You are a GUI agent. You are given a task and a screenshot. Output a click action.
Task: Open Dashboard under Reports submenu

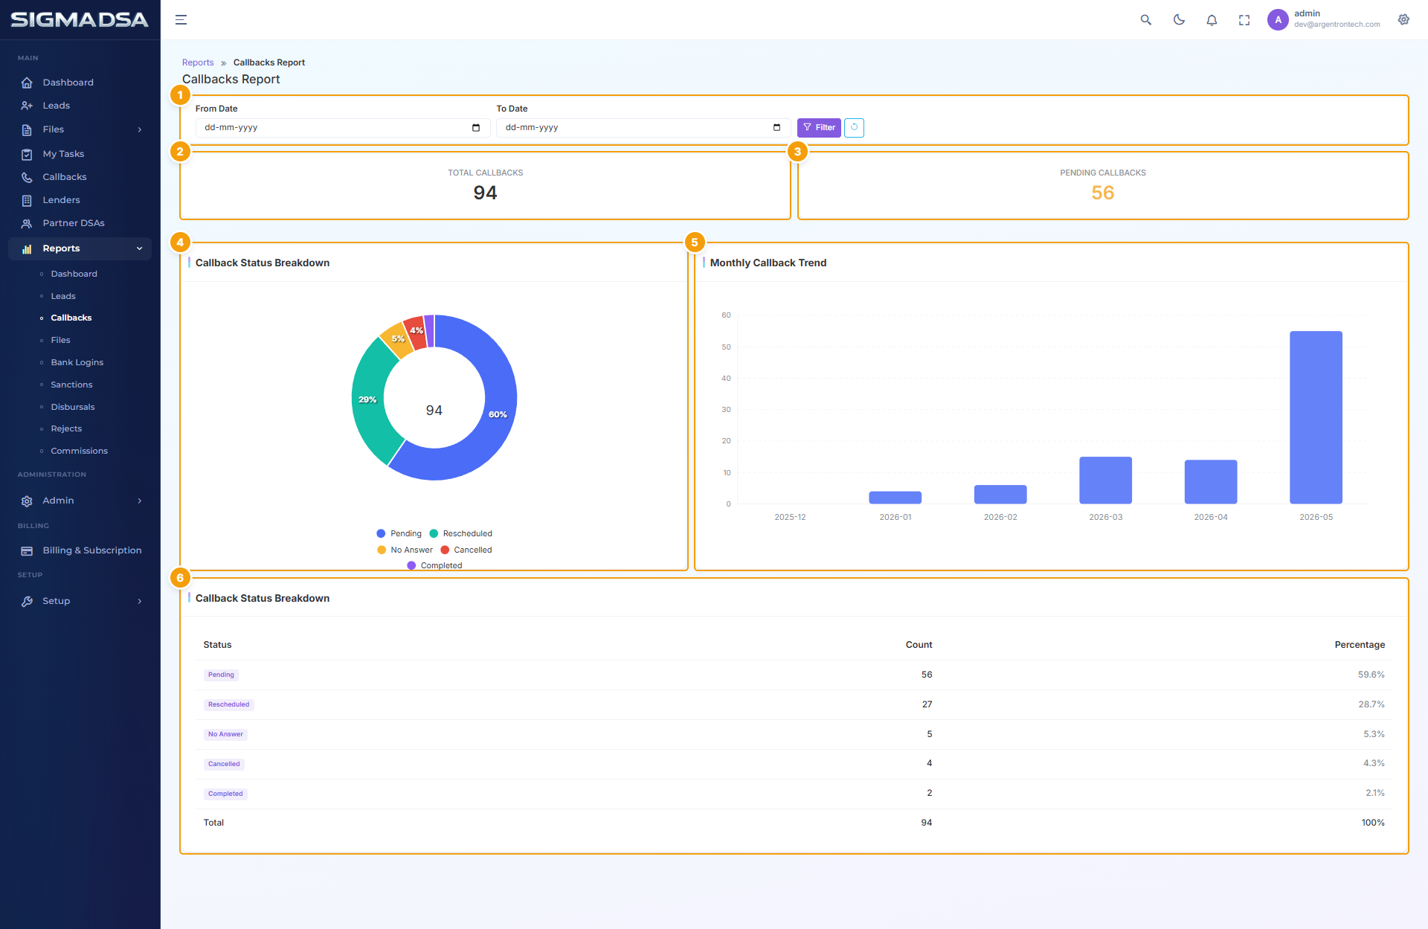pos(74,274)
